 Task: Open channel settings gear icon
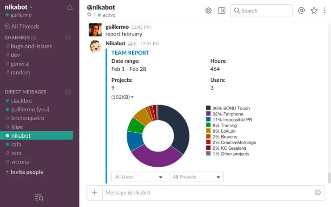208,11
